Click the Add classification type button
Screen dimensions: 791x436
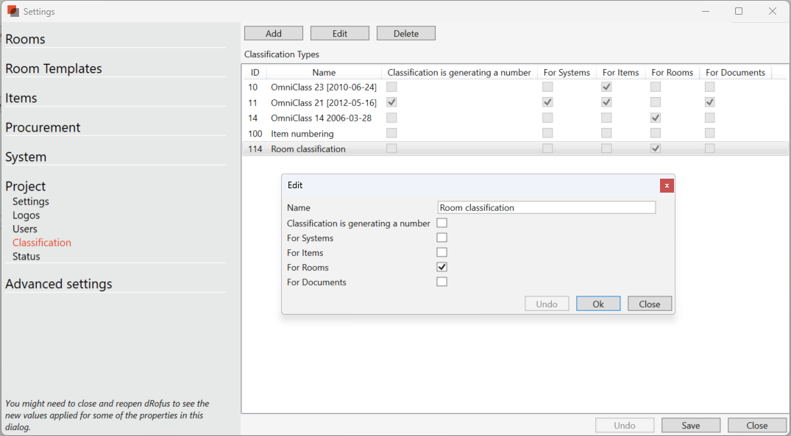tap(273, 33)
